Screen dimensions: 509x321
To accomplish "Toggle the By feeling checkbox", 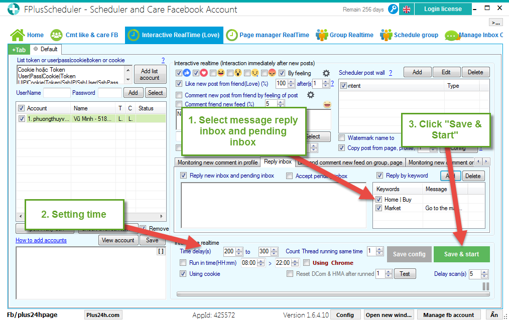I will tap(282, 73).
